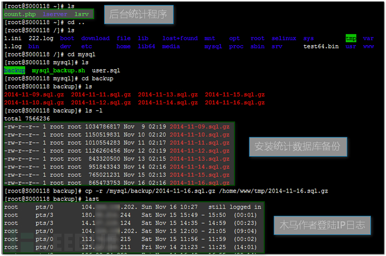
Task: Click the green-highlighted tmp directory
Action: pos(351,38)
